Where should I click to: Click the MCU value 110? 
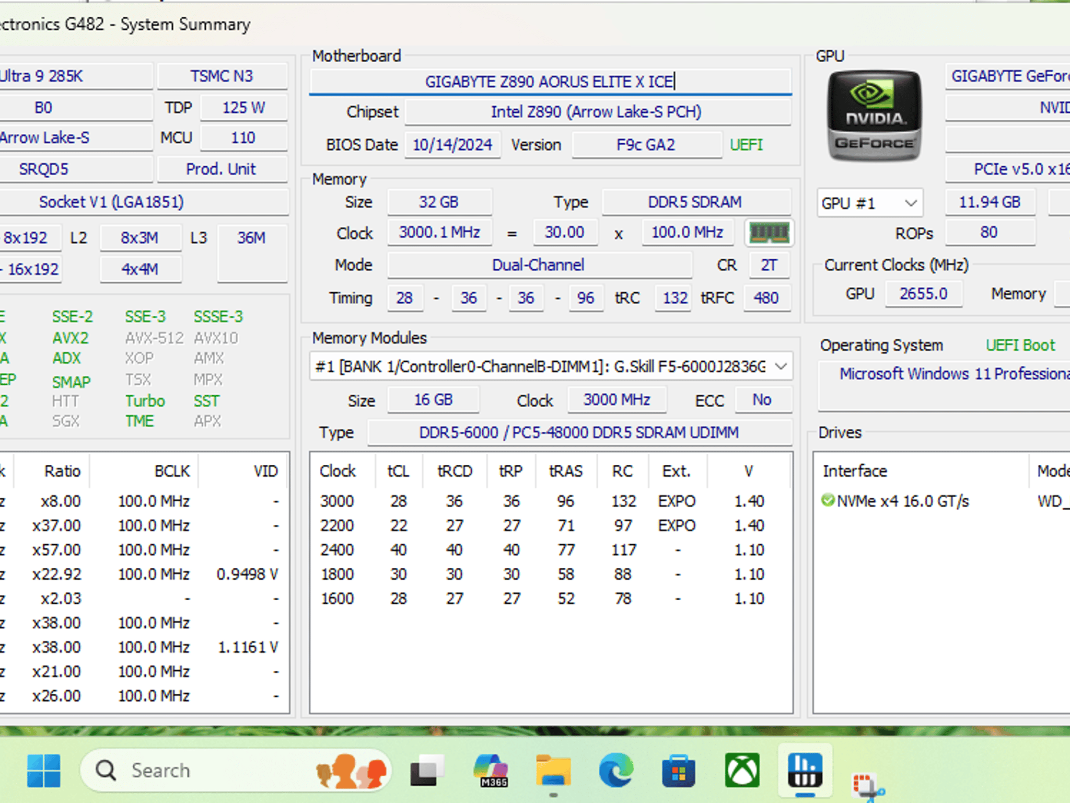244,138
